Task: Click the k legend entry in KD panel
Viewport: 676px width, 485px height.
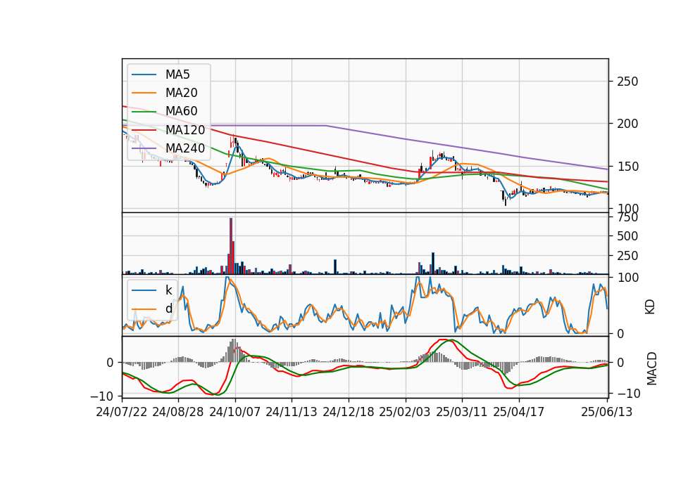Action: 168,290
